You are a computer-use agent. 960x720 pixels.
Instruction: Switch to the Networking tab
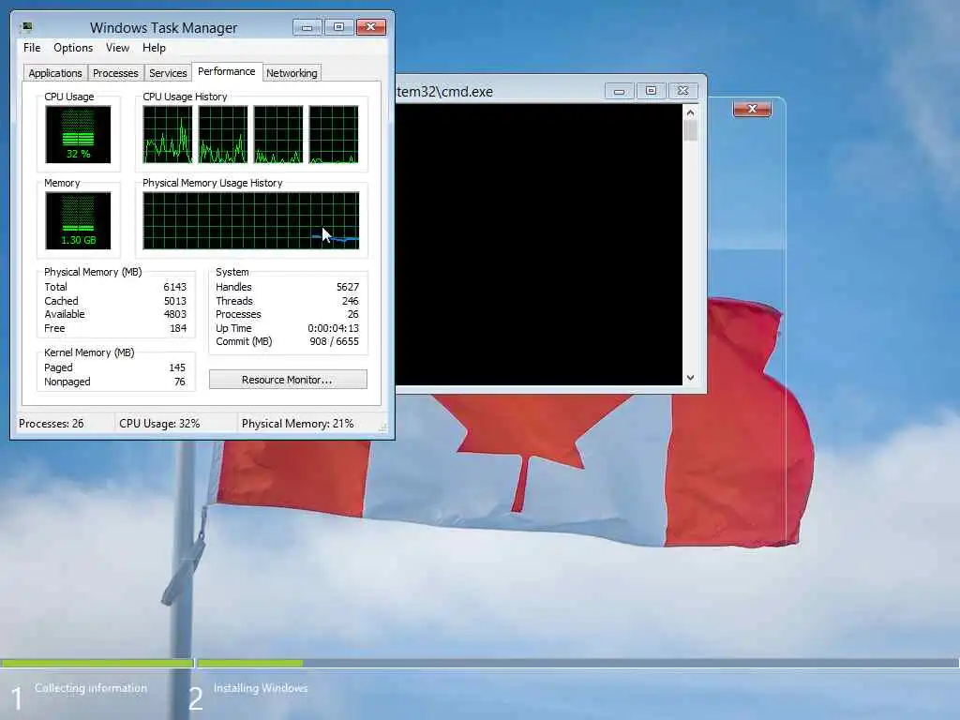tap(292, 73)
